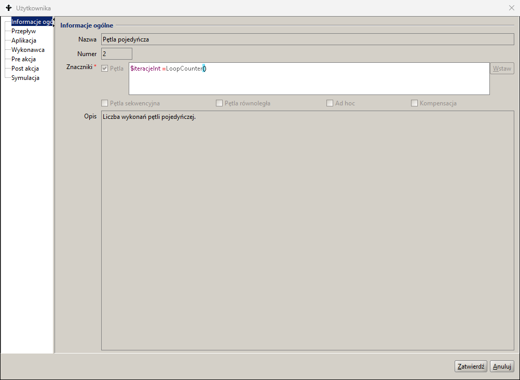Open the Post akcja section
The image size is (520, 380).
tap(25, 69)
